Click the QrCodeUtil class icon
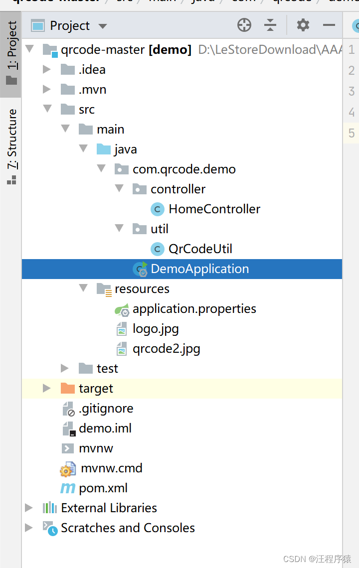 click(x=158, y=249)
